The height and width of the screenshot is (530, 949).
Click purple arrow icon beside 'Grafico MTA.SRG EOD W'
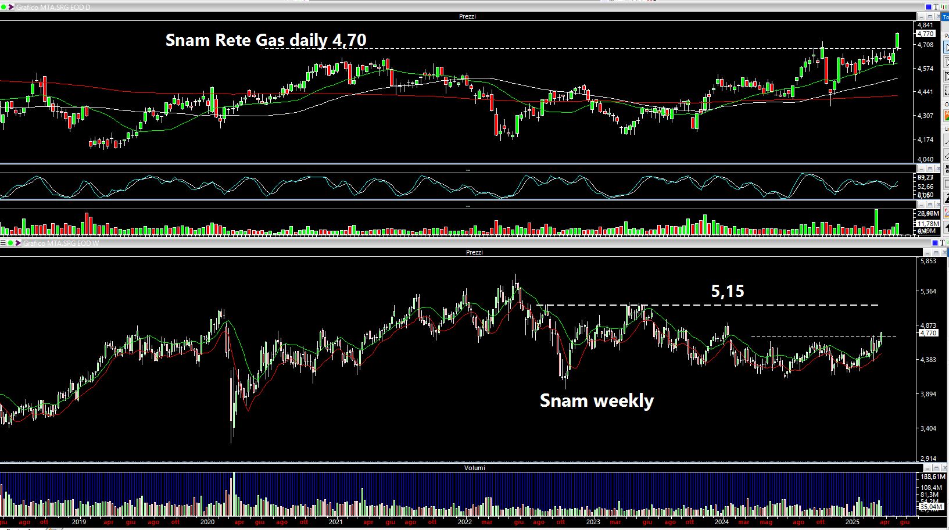[18, 243]
